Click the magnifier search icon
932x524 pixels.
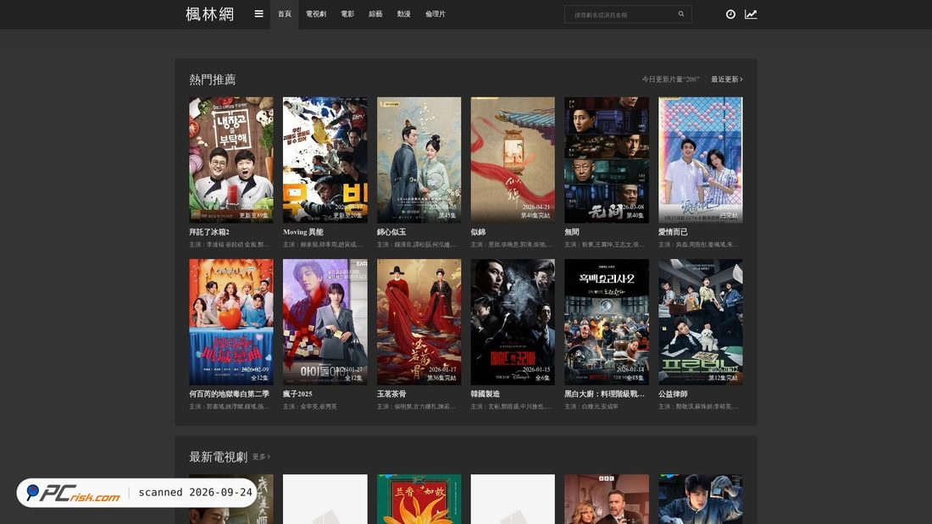[681, 14]
